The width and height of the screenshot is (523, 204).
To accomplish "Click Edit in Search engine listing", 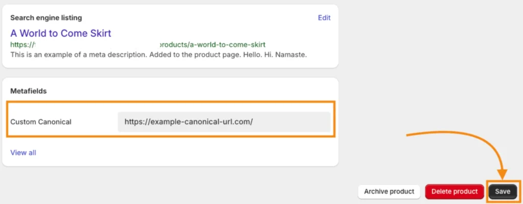I will click(324, 18).
